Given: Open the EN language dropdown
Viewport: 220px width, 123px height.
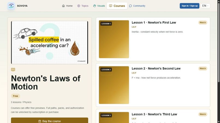Looking at the screenshot, I should point(206,6).
